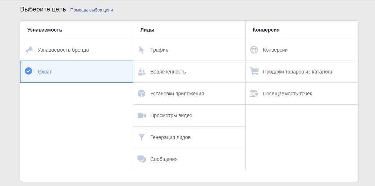
Task: Click the Конверсия column header
Action: [x=266, y=30]
